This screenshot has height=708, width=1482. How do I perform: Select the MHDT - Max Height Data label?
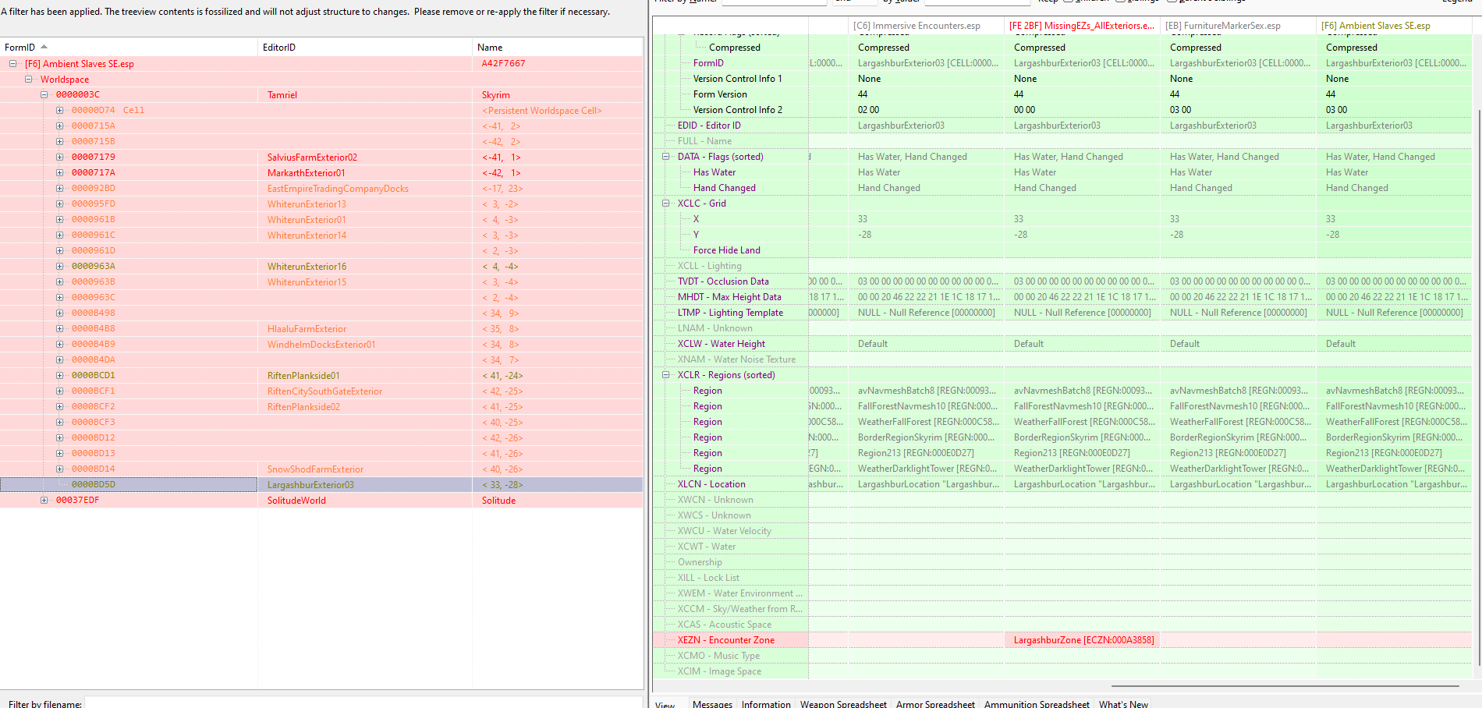pyautogui.click(x=729, y=297)
